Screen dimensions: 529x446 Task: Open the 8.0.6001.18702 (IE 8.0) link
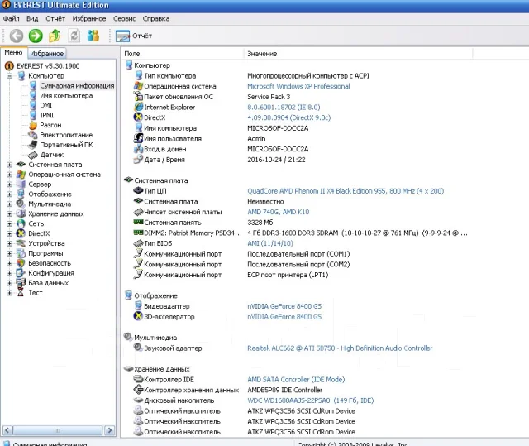(284, 107)
